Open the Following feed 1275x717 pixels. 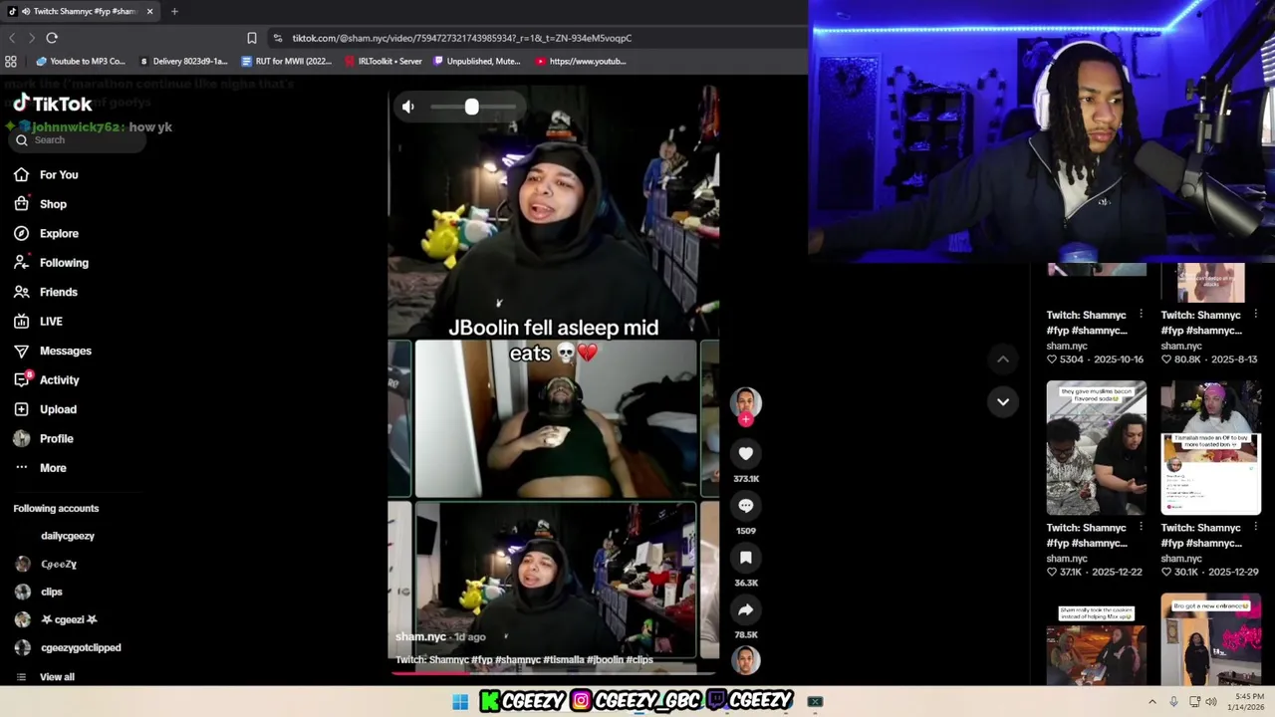point(52,263)
